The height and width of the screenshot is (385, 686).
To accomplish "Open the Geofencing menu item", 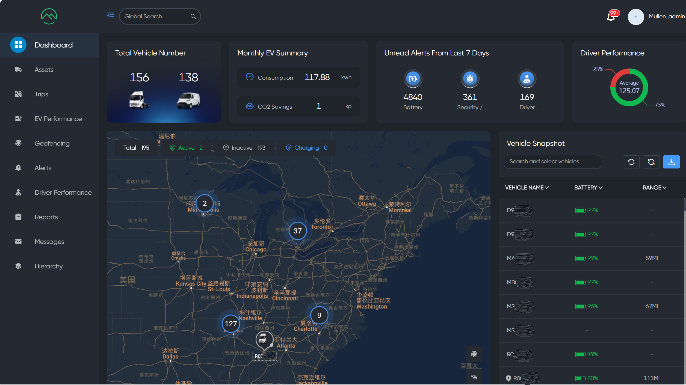I will (x=52, y=143).
